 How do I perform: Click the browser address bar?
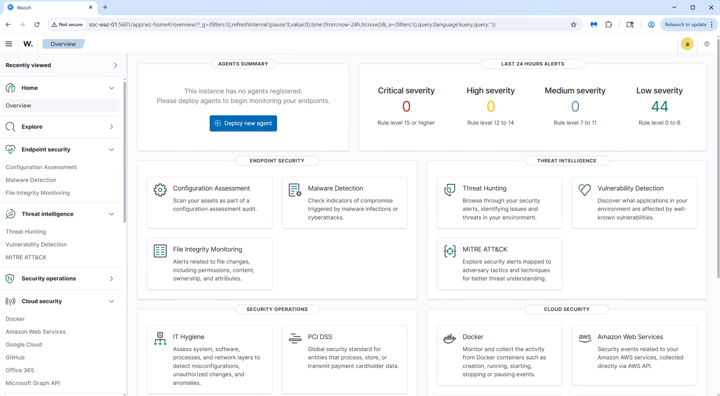tap(292, 25)
